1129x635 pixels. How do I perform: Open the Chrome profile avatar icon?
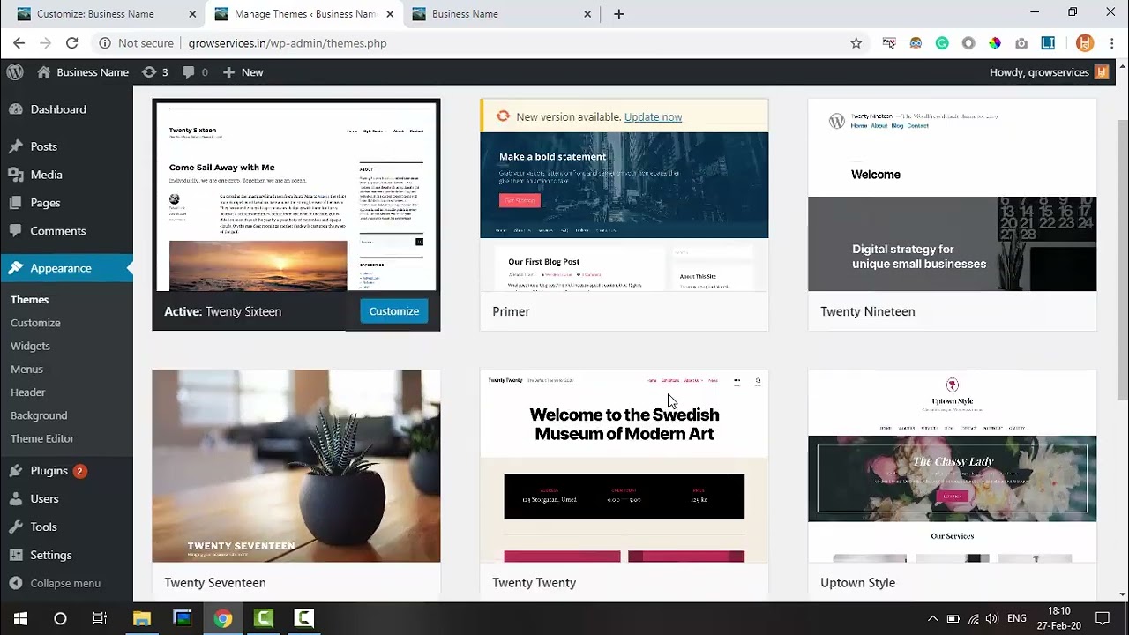click(x=1085, y=43)
